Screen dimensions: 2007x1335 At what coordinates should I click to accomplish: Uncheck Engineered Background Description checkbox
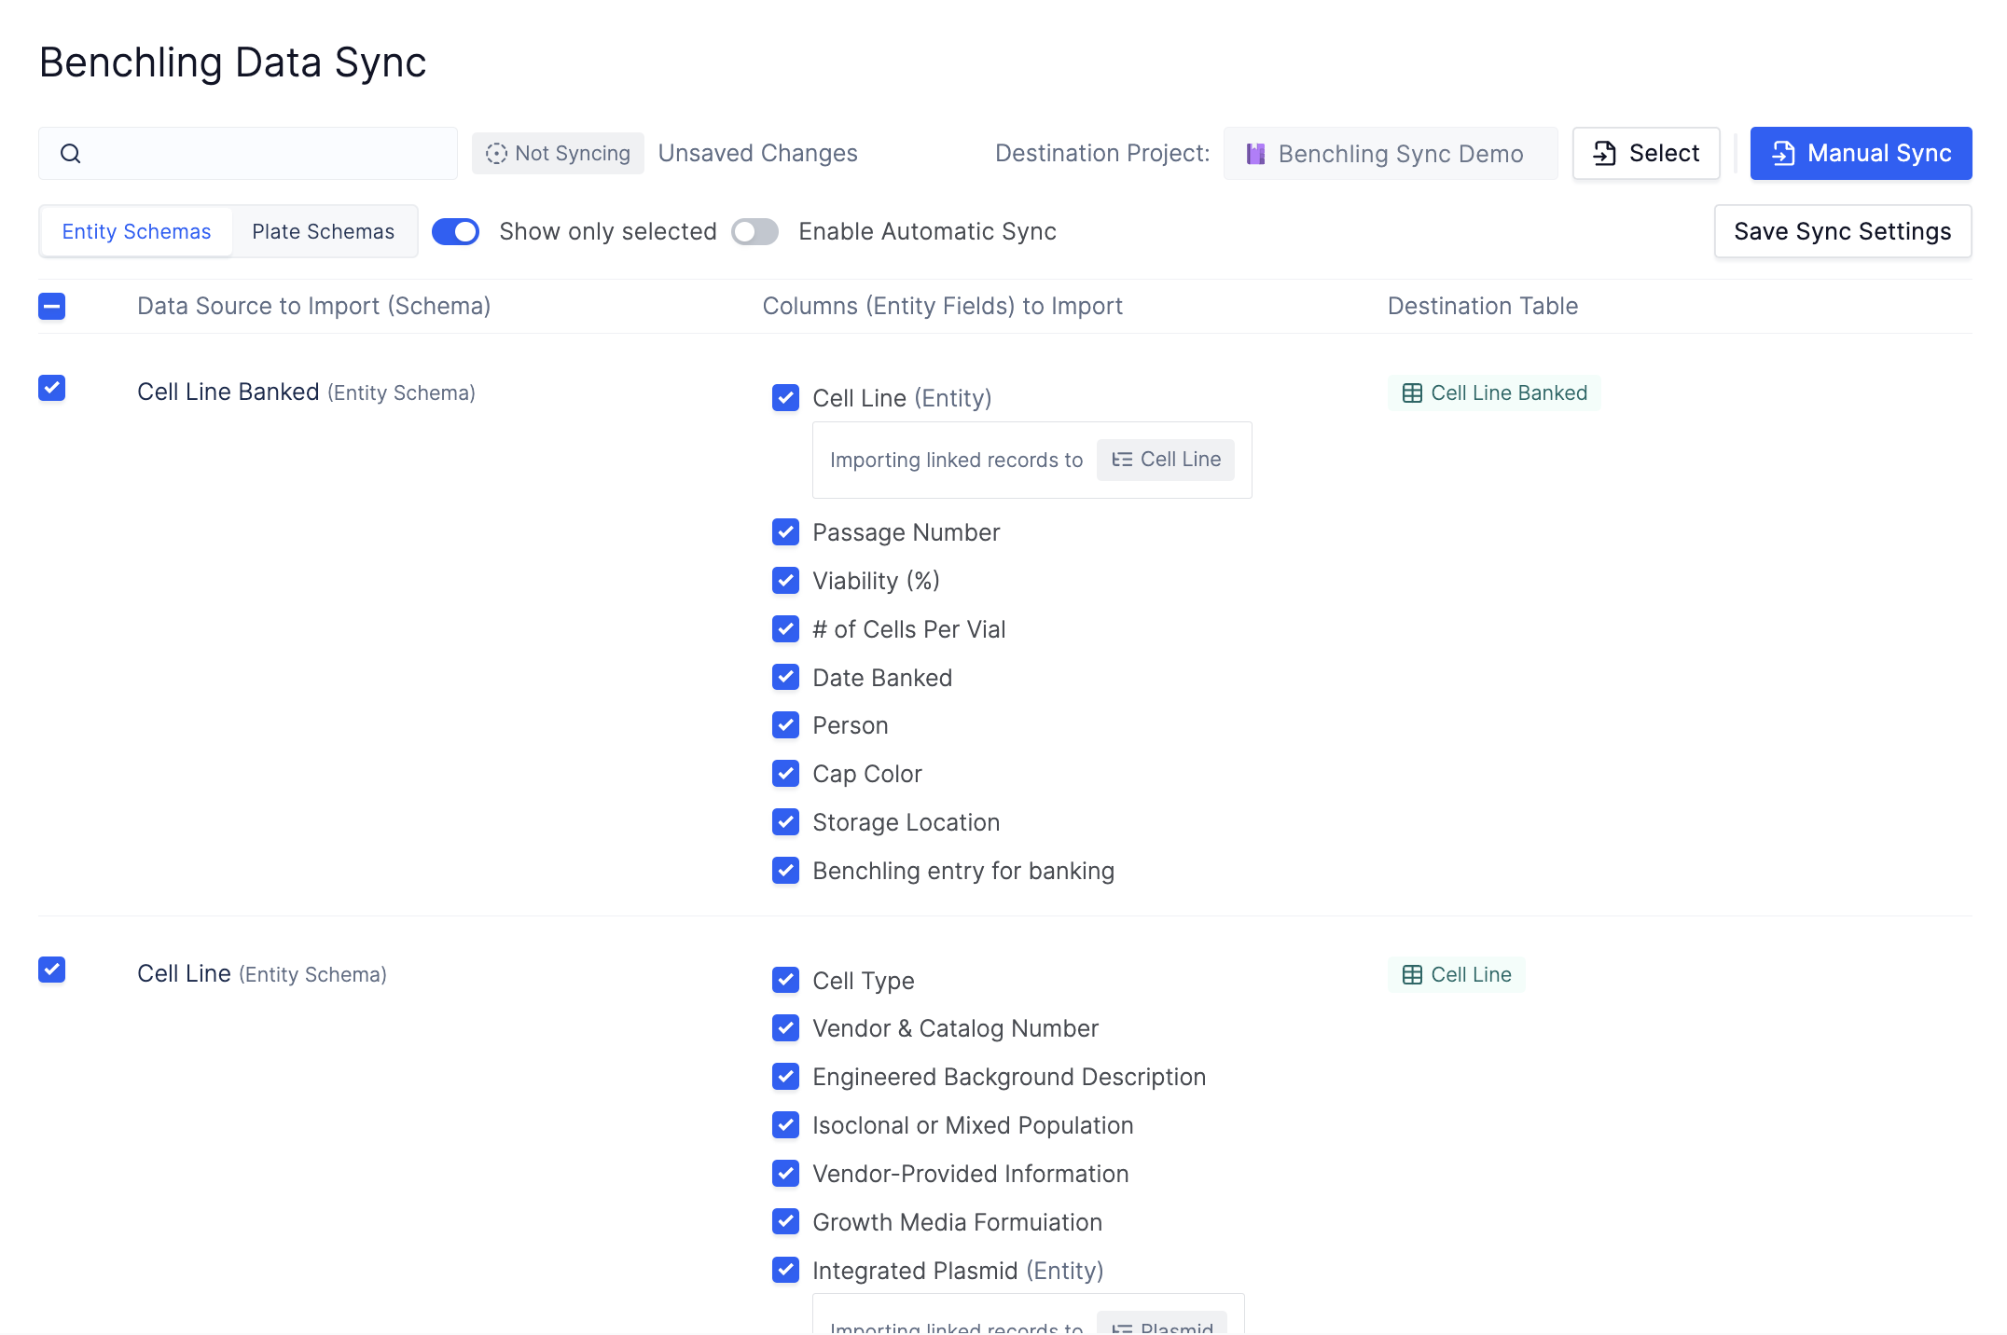click(x=785, y=1077)
